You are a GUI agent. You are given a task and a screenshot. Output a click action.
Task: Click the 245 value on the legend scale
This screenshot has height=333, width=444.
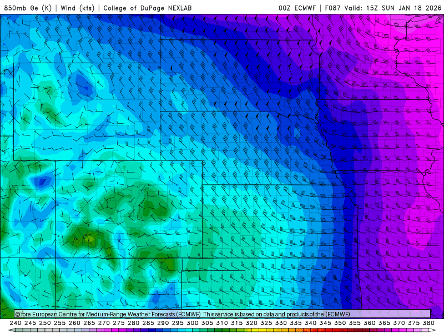coord(30,323)
